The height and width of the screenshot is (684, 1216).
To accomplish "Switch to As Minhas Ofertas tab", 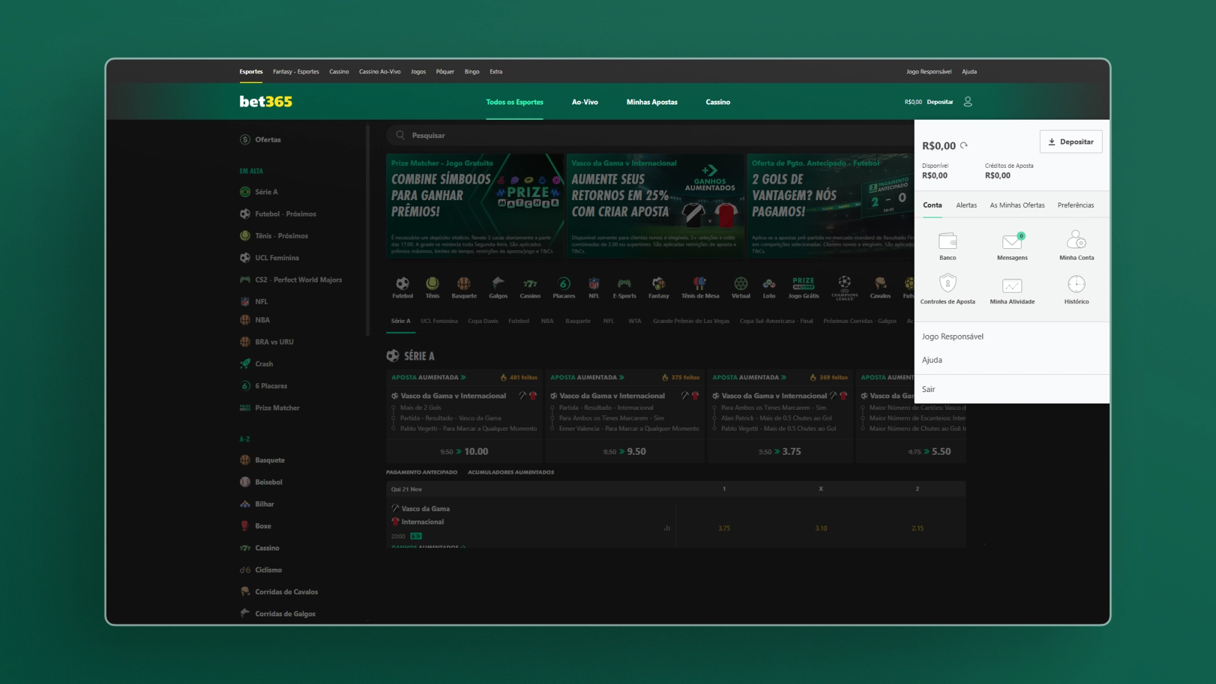I will coord(1017,205).
